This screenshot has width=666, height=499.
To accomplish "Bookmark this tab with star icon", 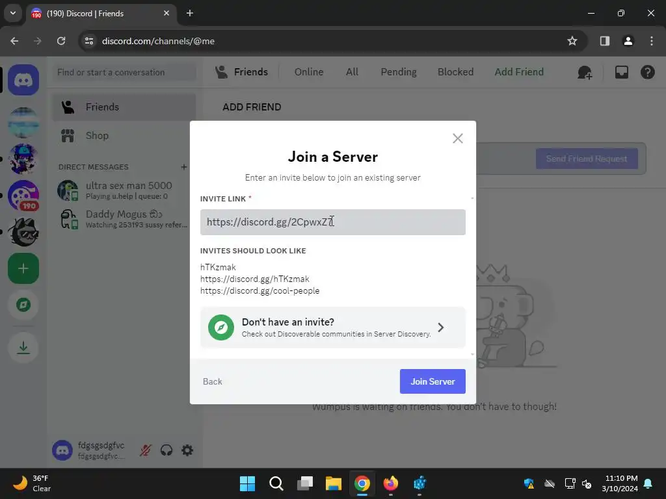I will tap(572, 41).
